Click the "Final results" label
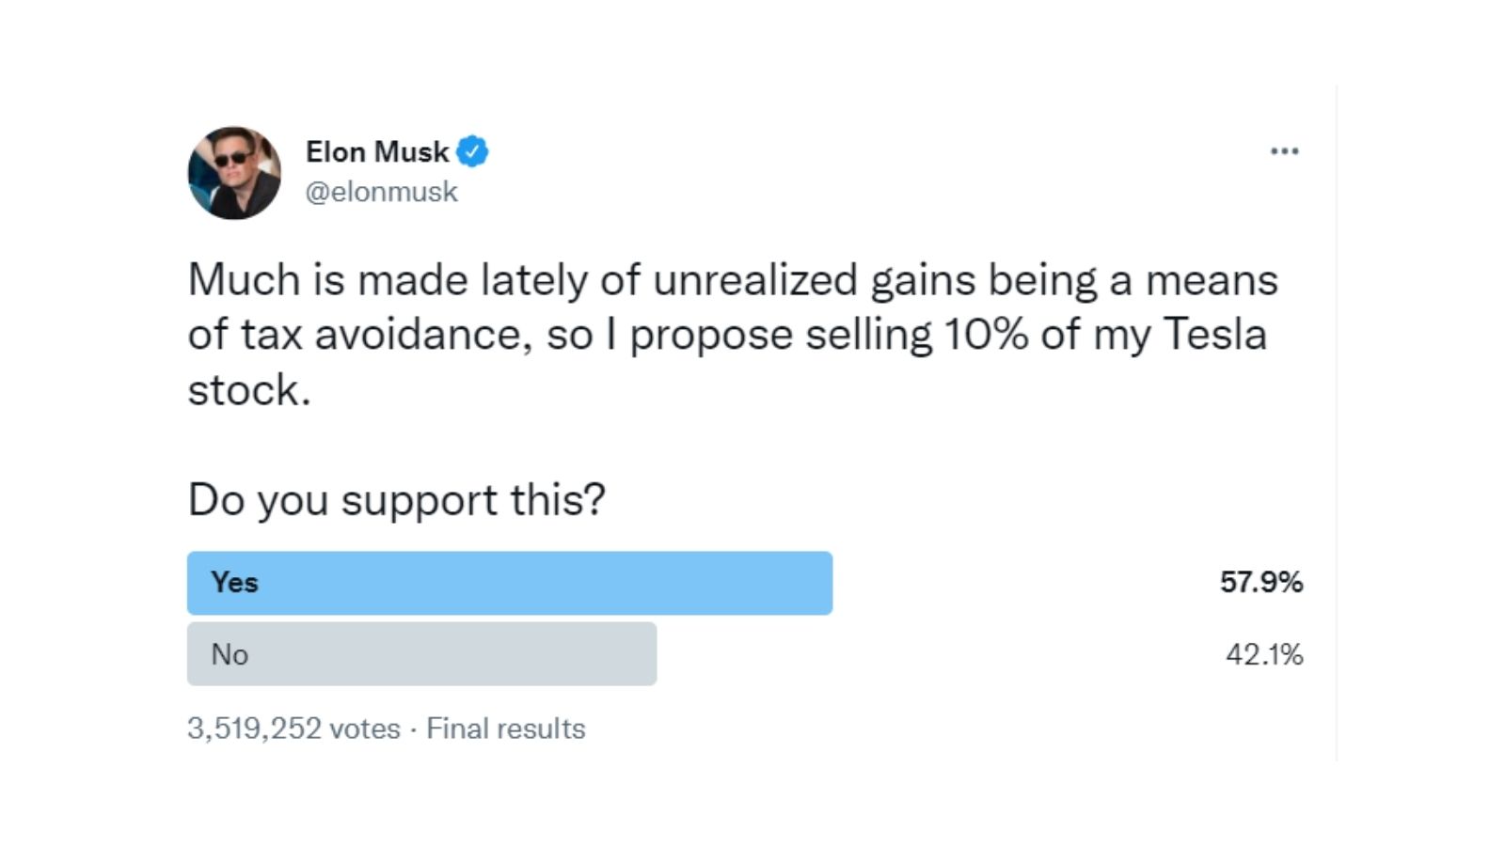Image resolution: width=1505 pixels, height=846 pixels. (x=506, y=728)
